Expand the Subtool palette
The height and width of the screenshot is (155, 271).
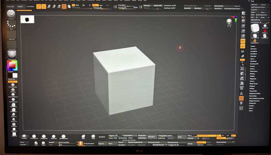(x=253, y=46)
